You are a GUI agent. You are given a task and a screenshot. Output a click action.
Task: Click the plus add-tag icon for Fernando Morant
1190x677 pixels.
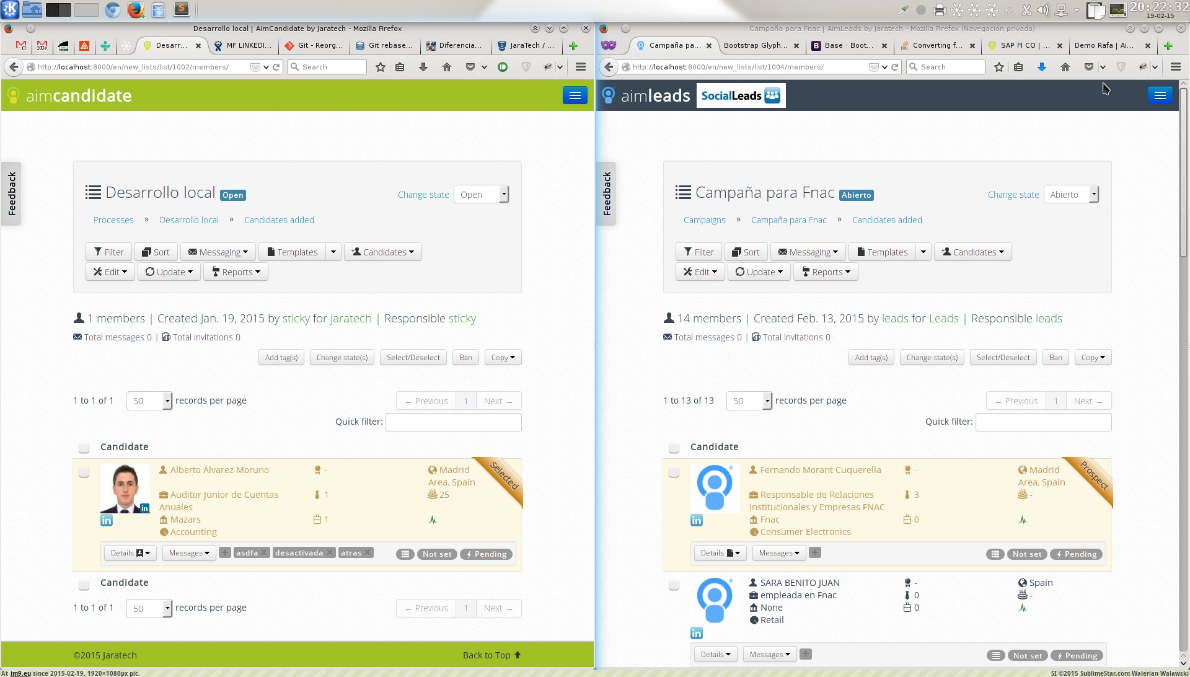click(x=815, y=552)
